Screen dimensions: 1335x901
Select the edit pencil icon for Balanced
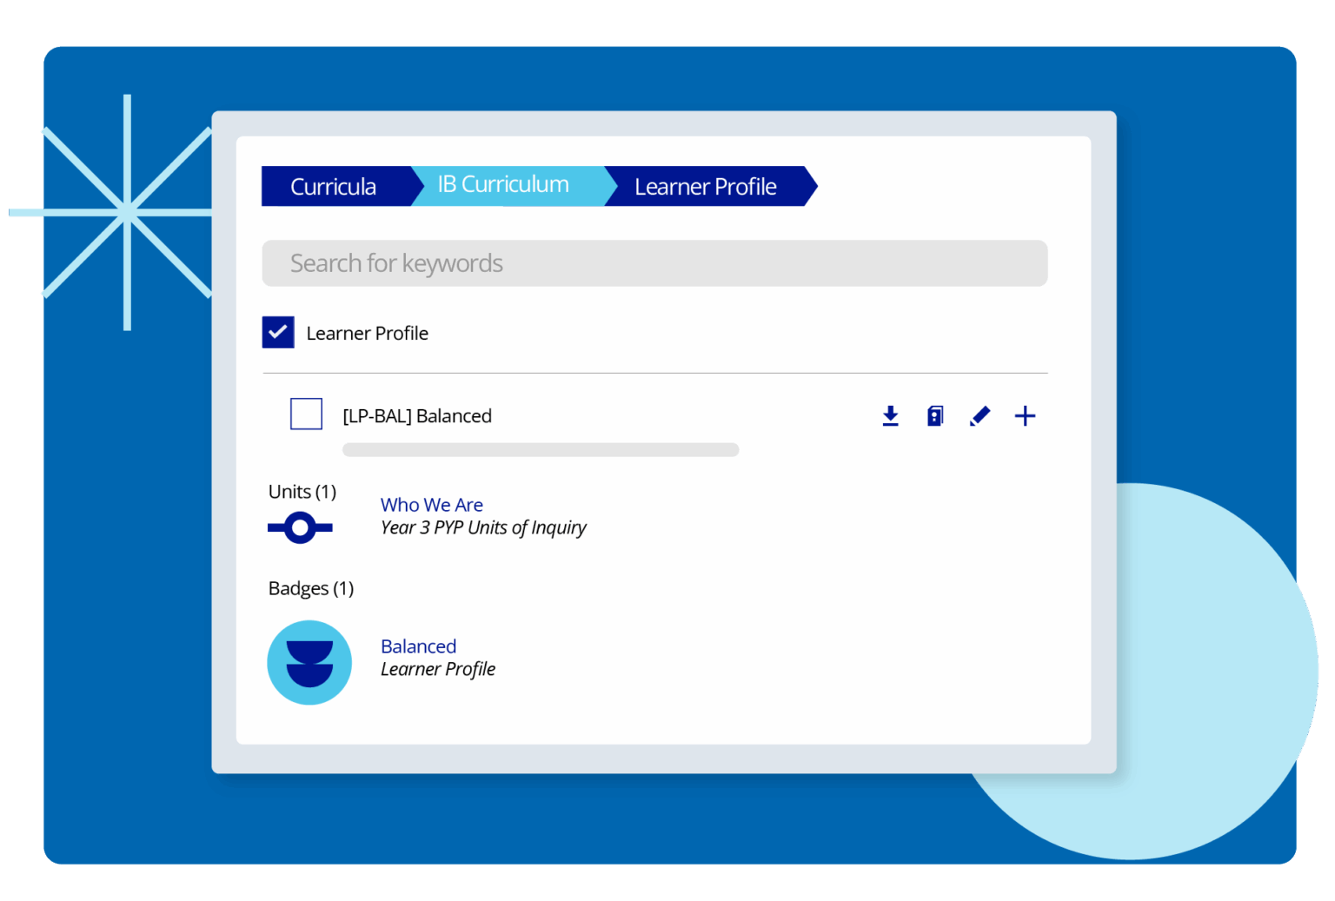click(x=980, y=415)
